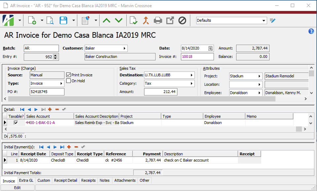
Task: Open the Defaults dropdown list
Action: coord(264,20)
